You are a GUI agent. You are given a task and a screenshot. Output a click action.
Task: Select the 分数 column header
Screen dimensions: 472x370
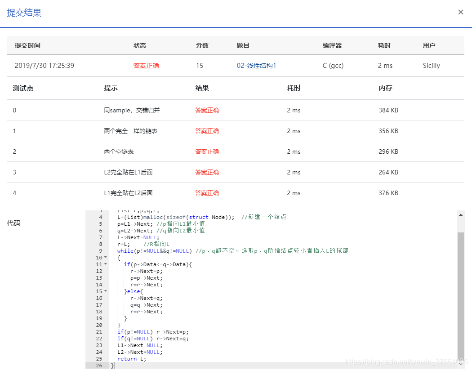click(202, 45)
